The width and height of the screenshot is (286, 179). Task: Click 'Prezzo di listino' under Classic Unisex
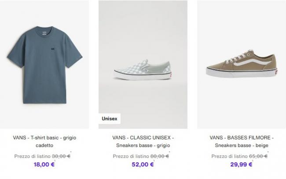click(x=131, y=156)
